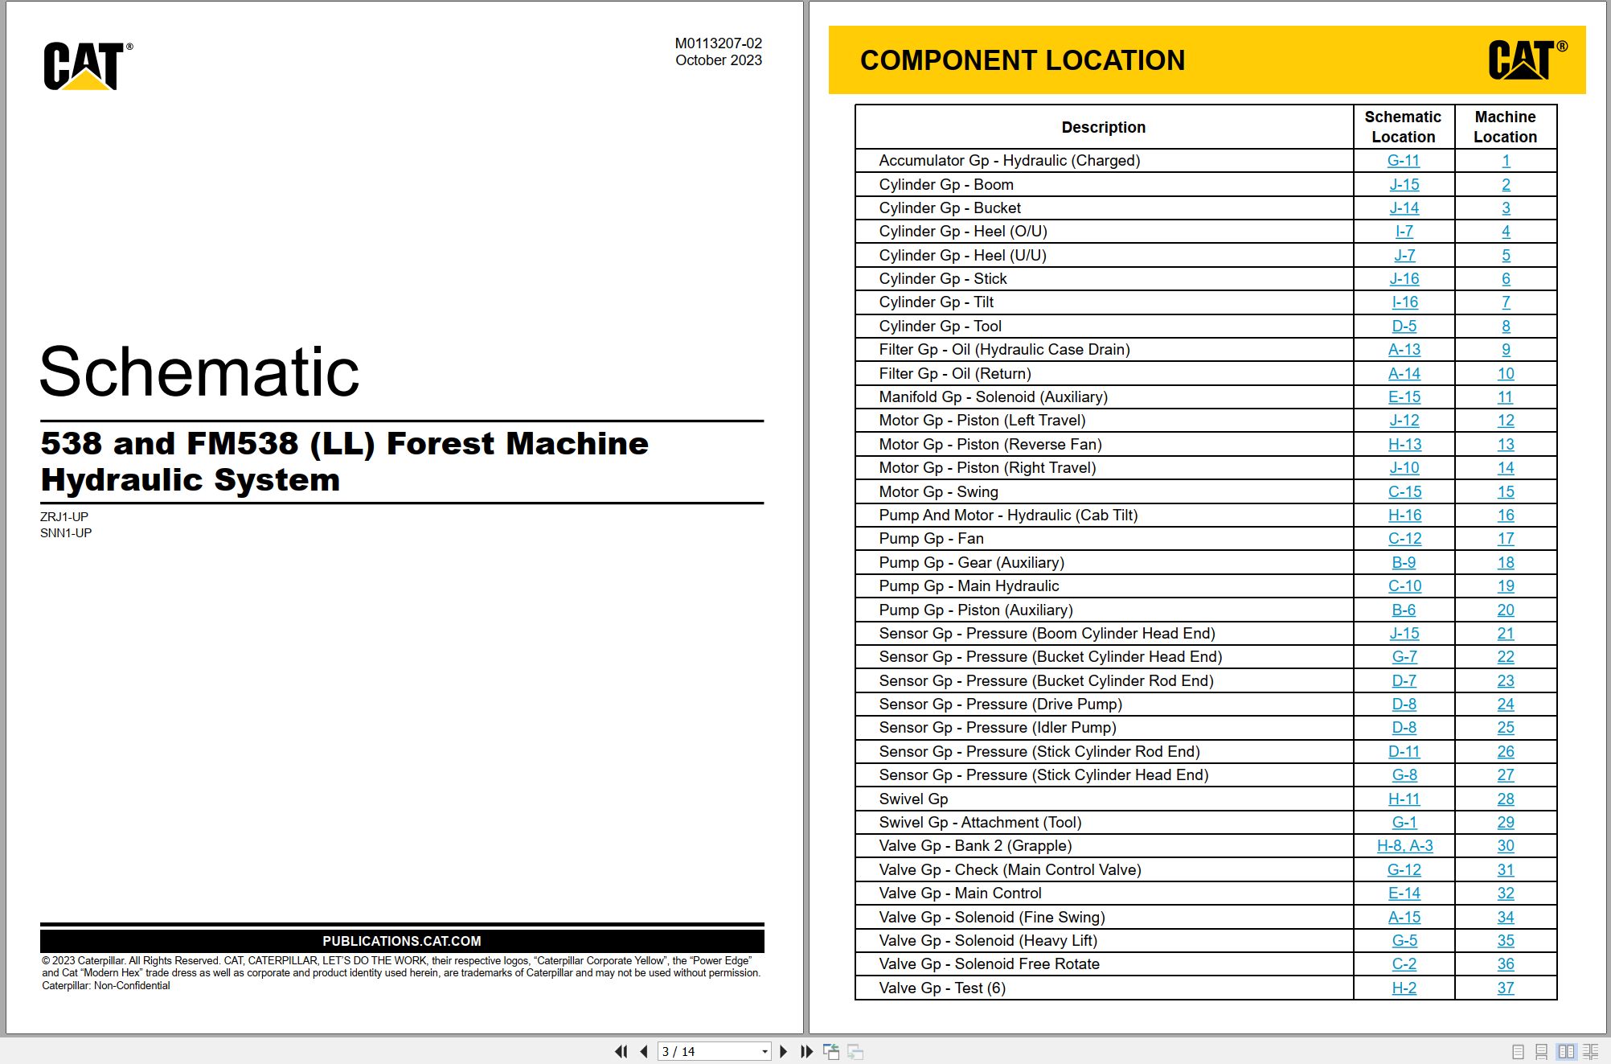
Task: Click machine location 14 link
Action: coord(1506,467)
